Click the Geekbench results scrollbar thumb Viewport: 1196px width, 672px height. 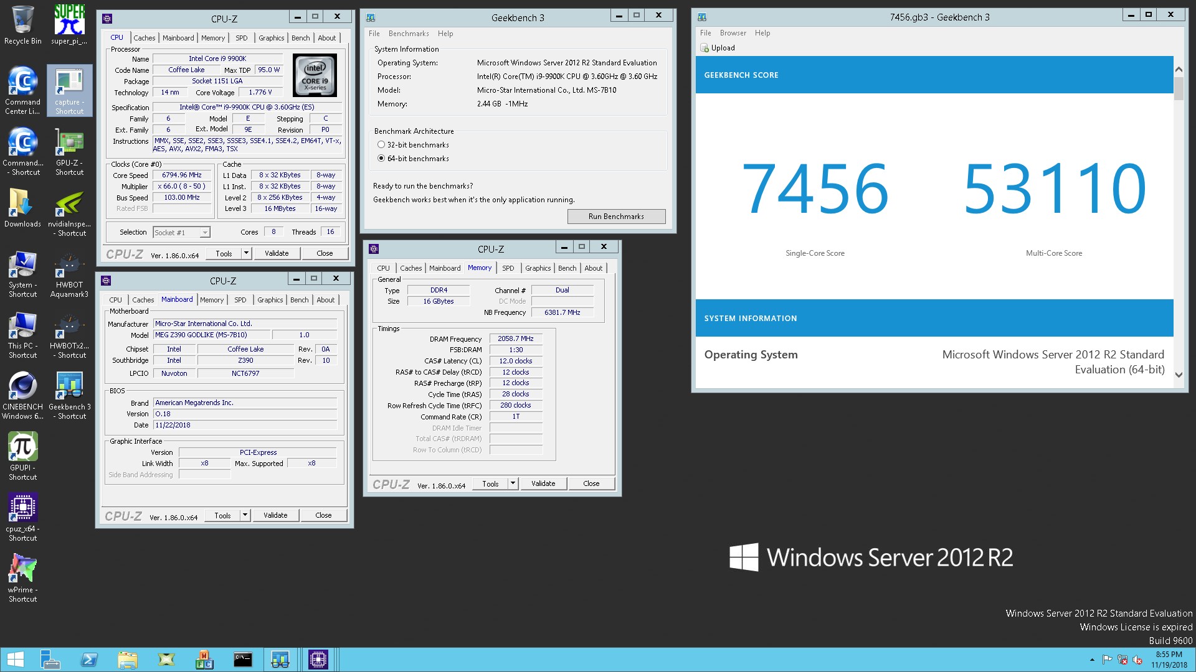coord(1178,88)
